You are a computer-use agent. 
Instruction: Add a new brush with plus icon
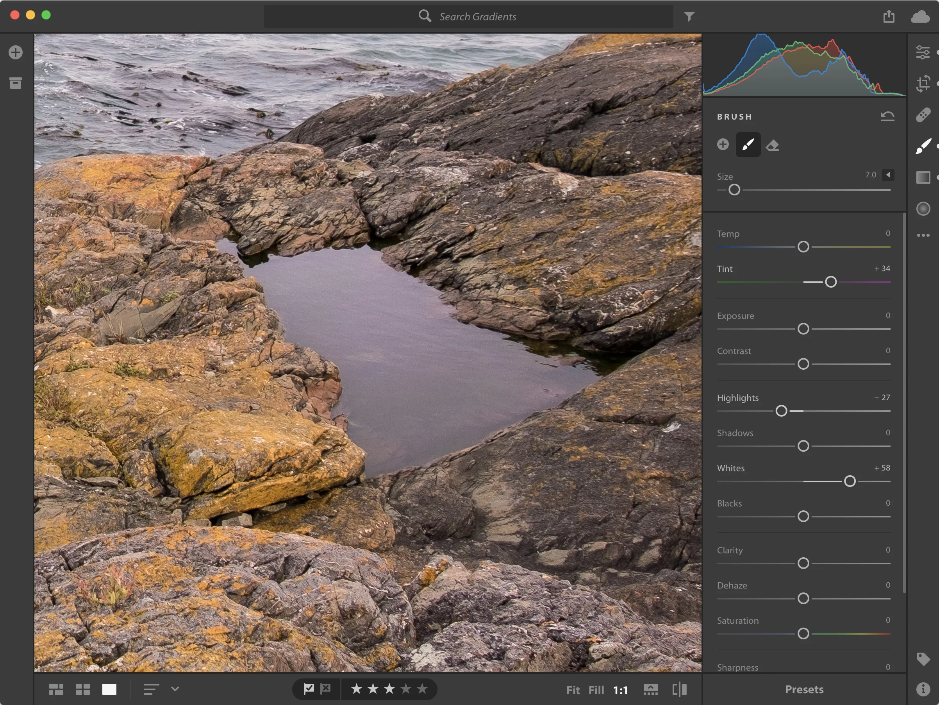(723, 144)
